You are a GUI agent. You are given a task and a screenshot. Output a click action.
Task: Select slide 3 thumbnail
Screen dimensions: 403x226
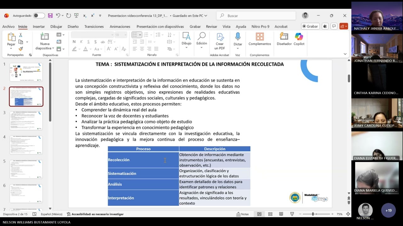pyautogui.click(x=26, y=121)
